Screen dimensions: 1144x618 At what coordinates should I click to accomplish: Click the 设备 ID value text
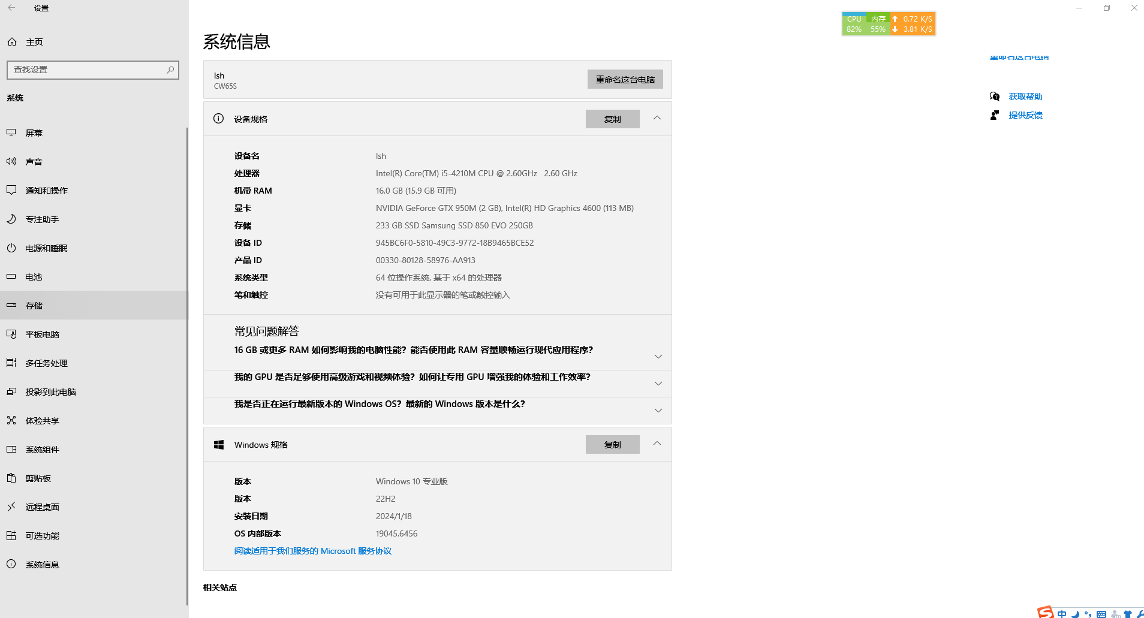tap(454, 243)
